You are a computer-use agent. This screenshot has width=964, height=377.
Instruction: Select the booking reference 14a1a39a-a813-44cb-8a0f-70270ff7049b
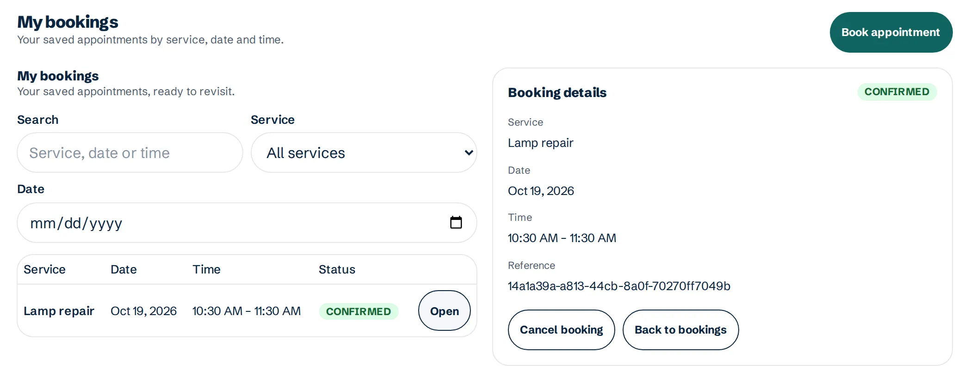tap(619, 286)
